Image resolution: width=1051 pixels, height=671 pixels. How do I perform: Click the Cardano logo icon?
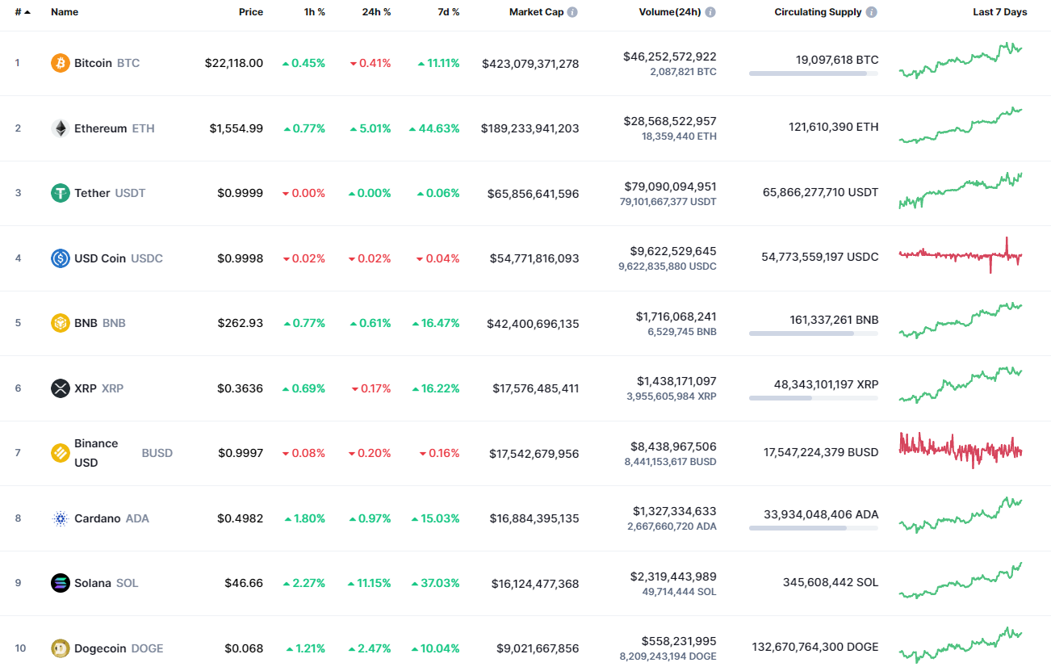[60, 518]
